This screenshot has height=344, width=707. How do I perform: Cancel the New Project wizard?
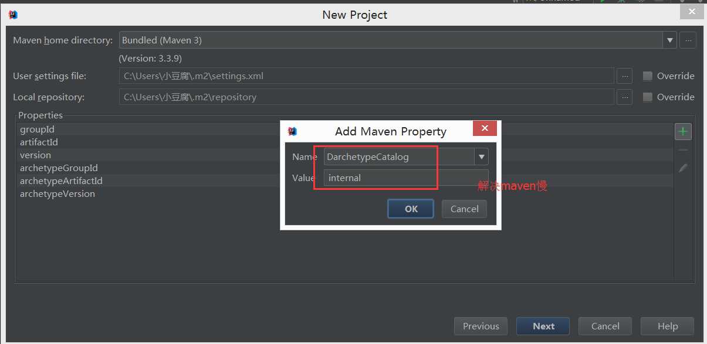coord(605,326)
